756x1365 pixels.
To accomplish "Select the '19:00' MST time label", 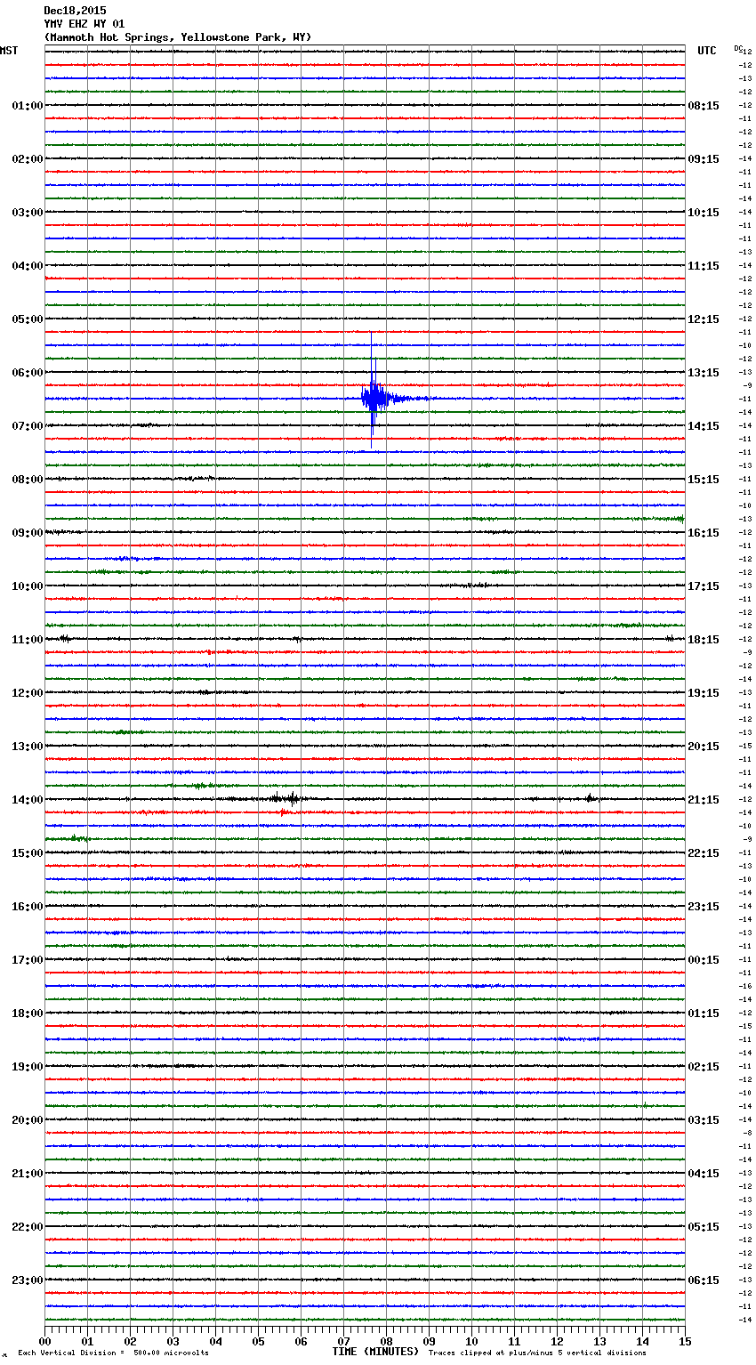I will pyautogui.click(x=28, y=1067).
